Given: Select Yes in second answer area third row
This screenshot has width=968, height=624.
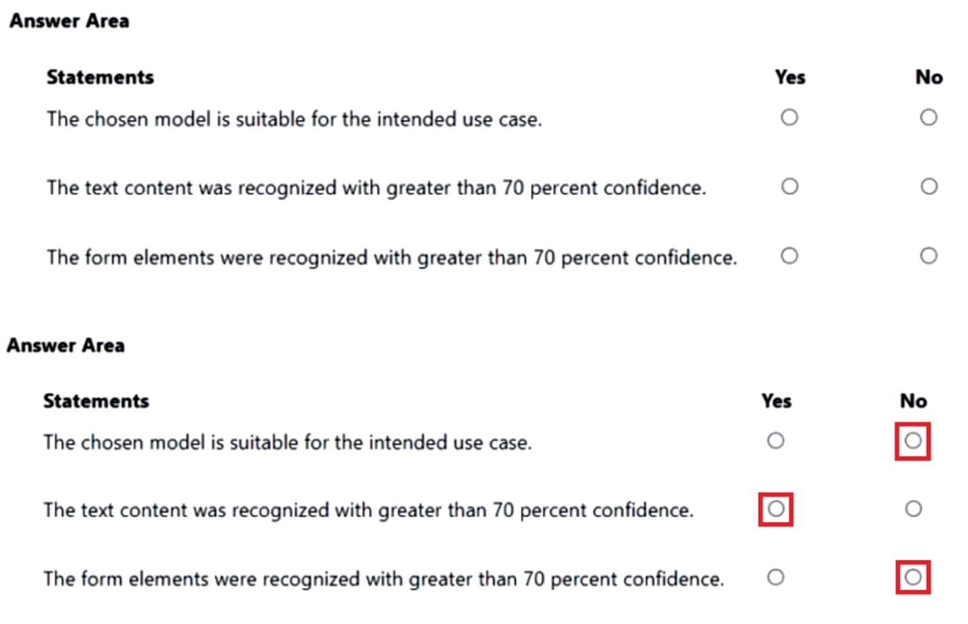Looking at the screenshot, I should click(775, 577).
